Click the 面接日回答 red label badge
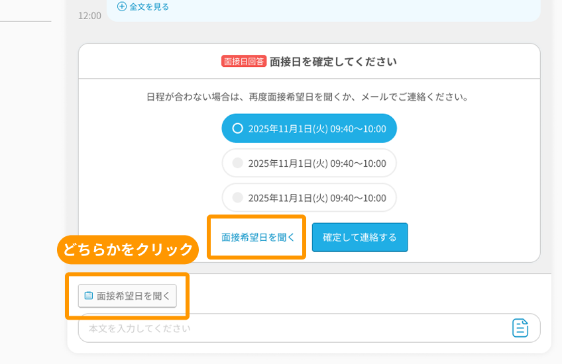 pos(244,62)
